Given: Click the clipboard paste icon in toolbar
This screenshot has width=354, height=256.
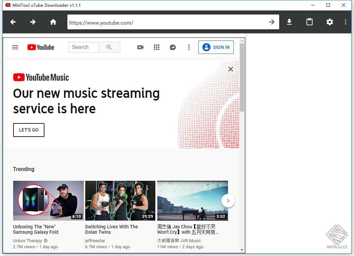Looking at the screenshot, I should click(x=309, y=22).
